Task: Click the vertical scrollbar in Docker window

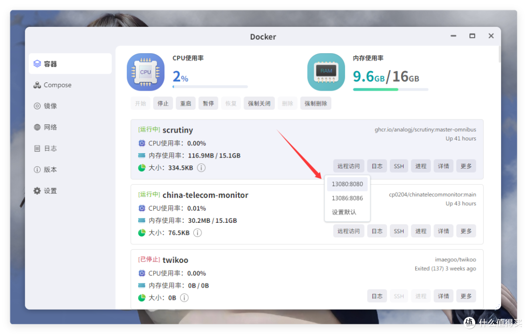Action: 500,55
